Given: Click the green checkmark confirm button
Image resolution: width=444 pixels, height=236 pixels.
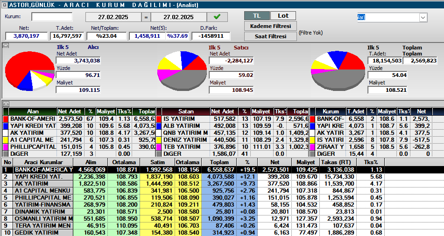Looking at the screenshot, I should tap(217, 17).
